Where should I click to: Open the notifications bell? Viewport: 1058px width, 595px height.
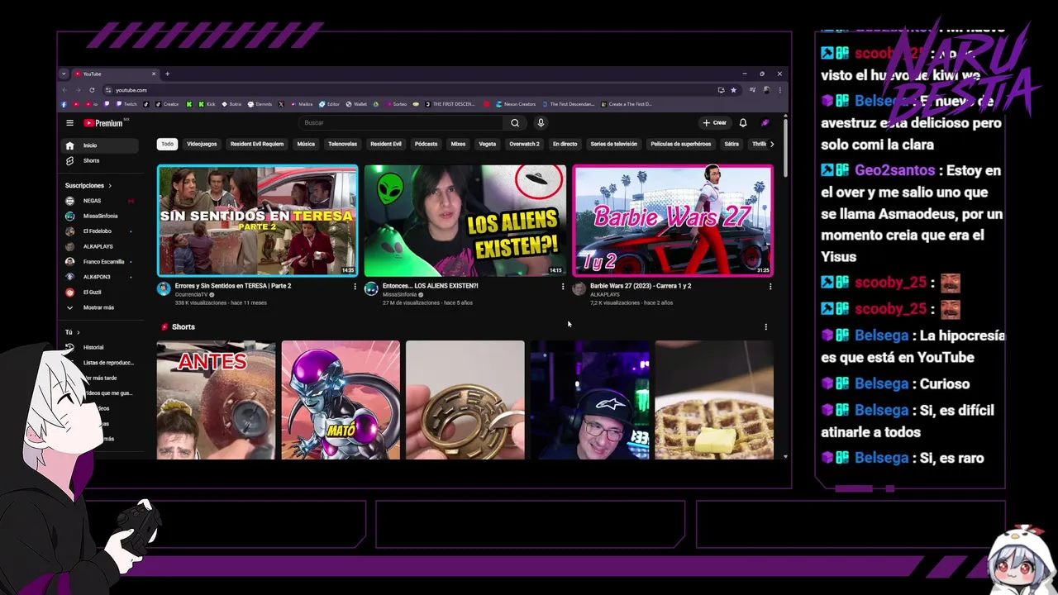point(743,123)
